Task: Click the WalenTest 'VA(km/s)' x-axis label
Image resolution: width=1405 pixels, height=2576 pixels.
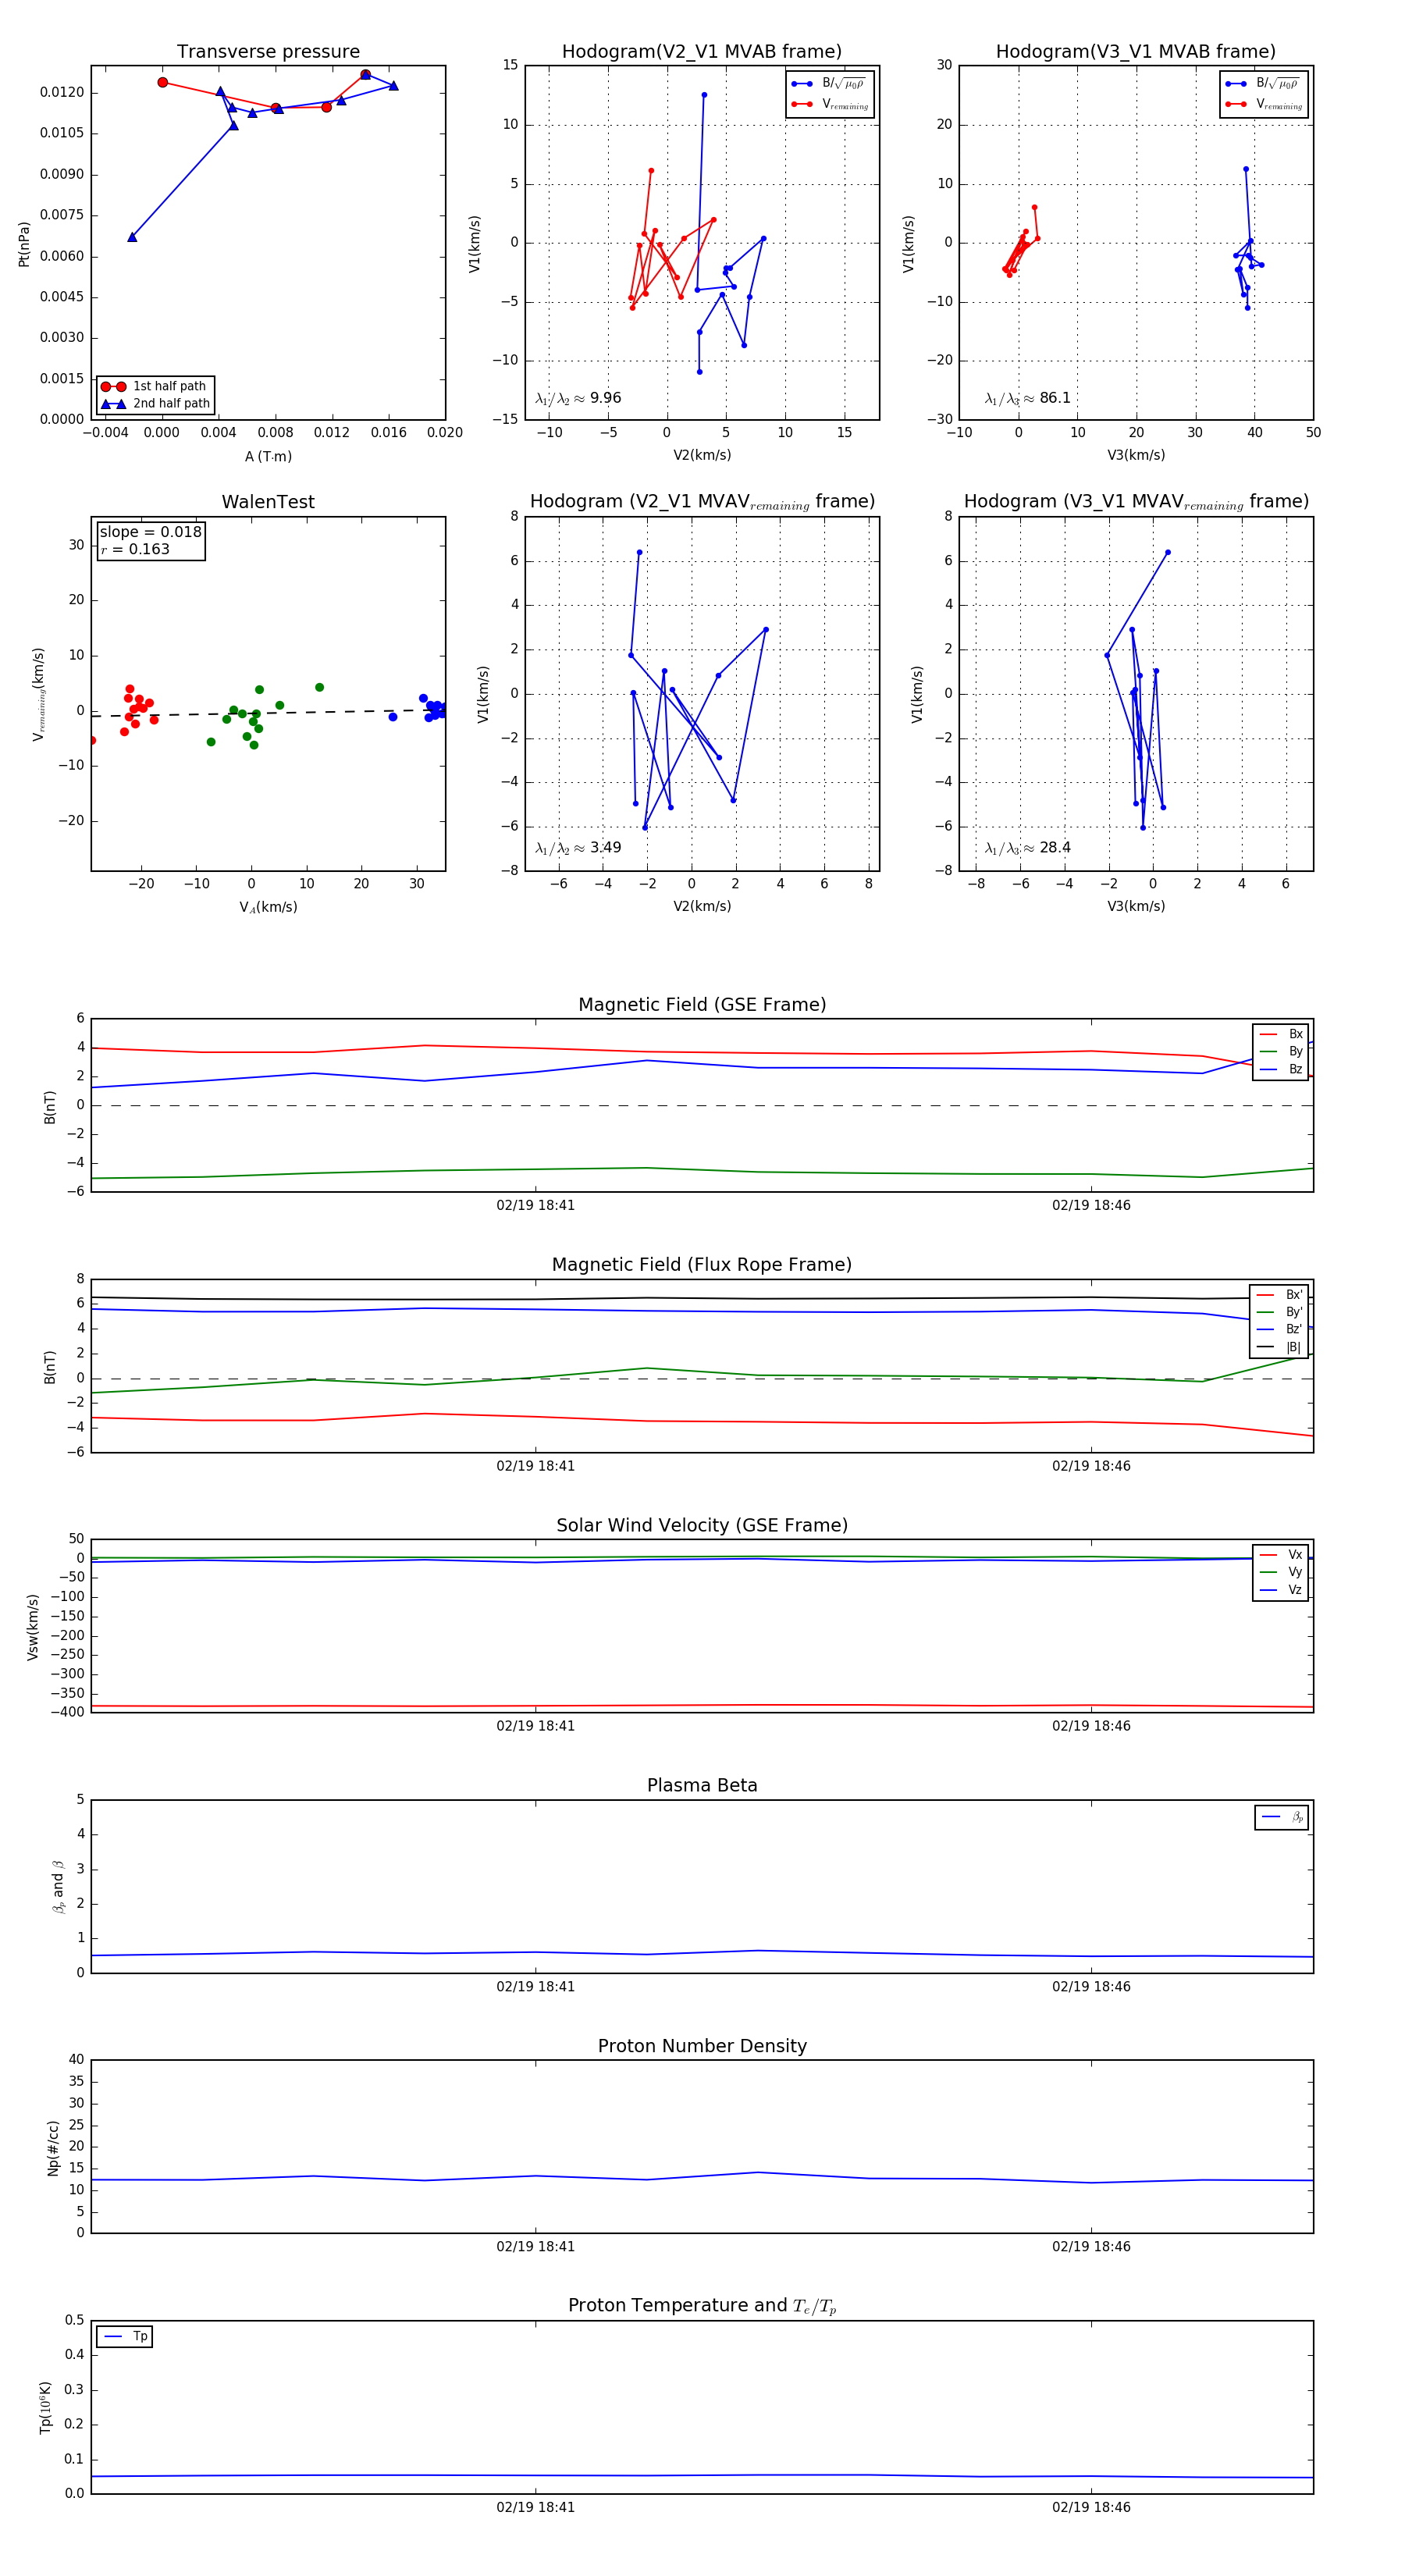Action: [268, 907]
